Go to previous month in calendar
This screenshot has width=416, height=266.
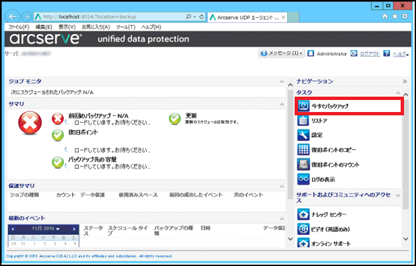(x=13, y=229)
